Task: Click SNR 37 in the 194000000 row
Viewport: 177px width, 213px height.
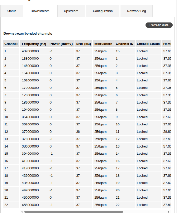Action: point(83,110)
